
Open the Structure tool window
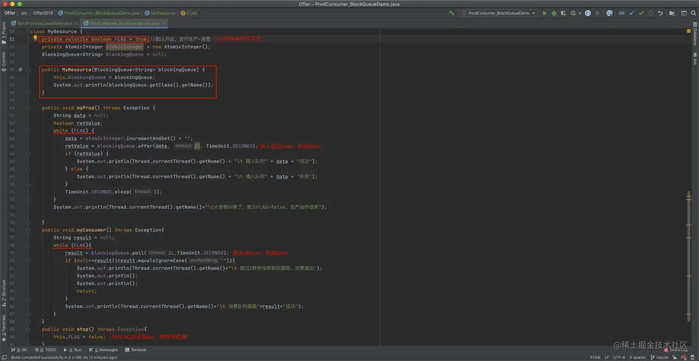4,293
